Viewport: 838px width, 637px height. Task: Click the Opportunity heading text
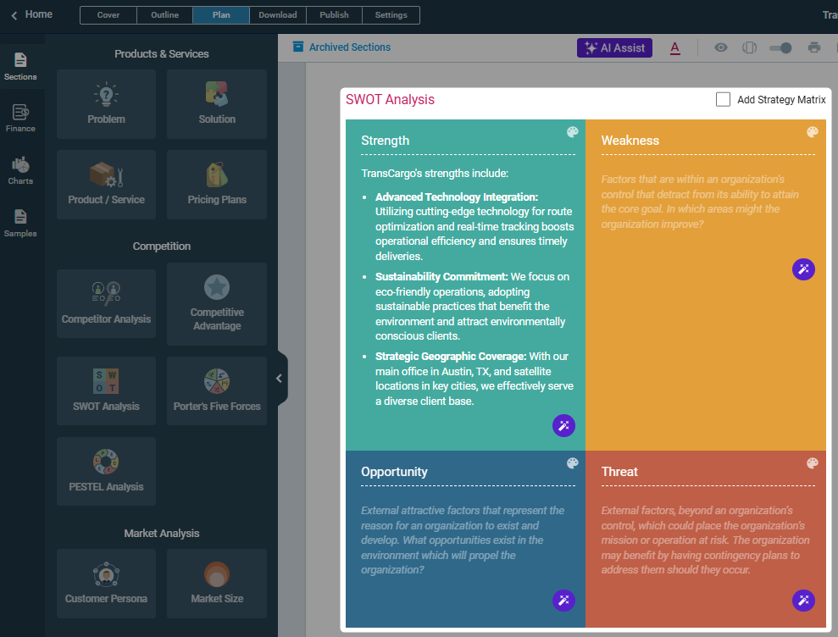pos(394,472)
